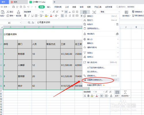The height and width of the screenshot is (115, 144).
Task: Click mini toolbar font color red A
Action: [x=97, y=96]
